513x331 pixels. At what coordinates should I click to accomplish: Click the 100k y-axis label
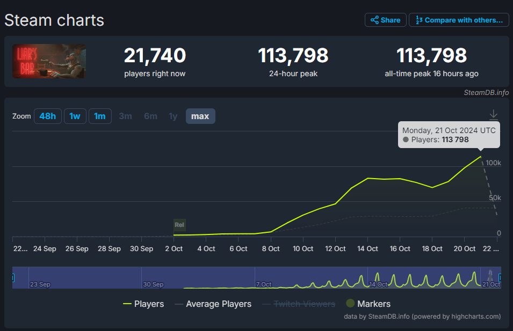click(x=493, y=163)
